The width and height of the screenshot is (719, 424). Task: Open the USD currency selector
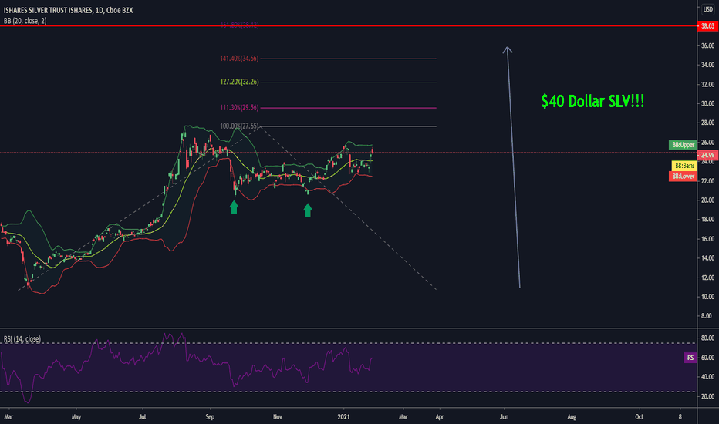708,9
